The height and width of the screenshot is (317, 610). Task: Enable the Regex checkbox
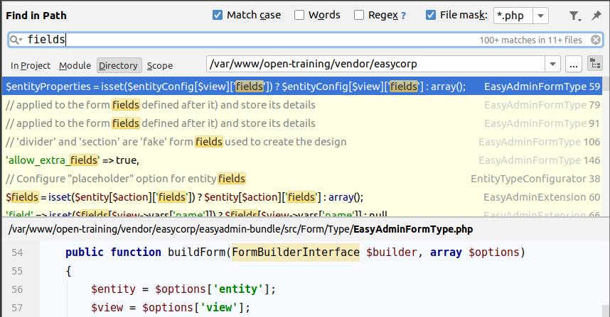coord(359,15)
